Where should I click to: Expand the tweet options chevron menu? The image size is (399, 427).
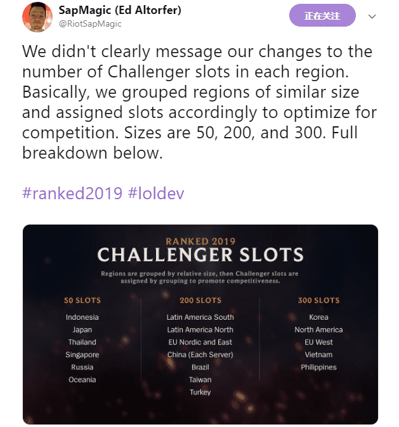(372, 16)
